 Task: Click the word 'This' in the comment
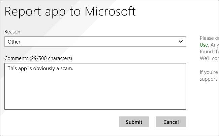(13, 69)
